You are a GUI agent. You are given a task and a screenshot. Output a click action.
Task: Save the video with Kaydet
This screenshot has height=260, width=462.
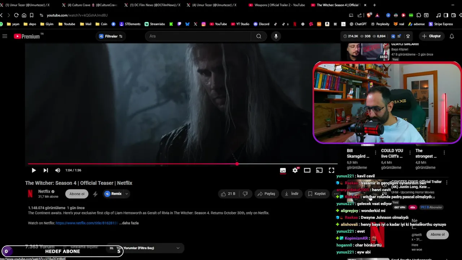[317, 194]
